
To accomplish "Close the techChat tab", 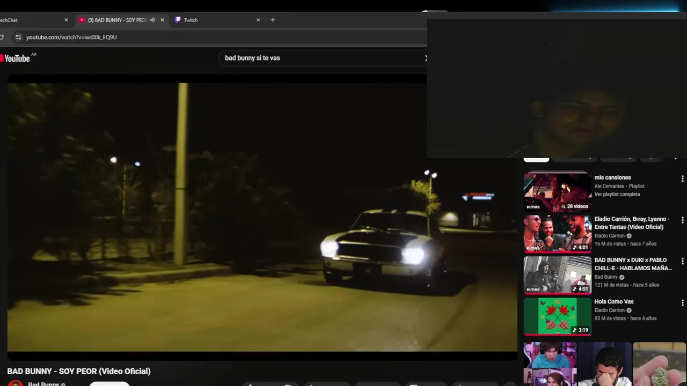I will pos(66,20).
